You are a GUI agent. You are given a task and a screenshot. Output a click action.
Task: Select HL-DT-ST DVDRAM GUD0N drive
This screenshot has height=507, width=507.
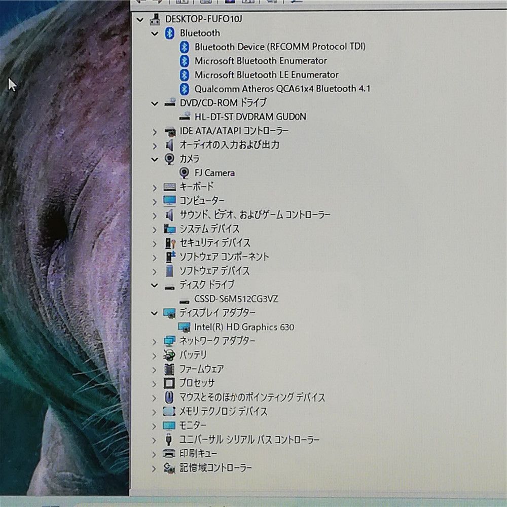(x=250, y=117)
